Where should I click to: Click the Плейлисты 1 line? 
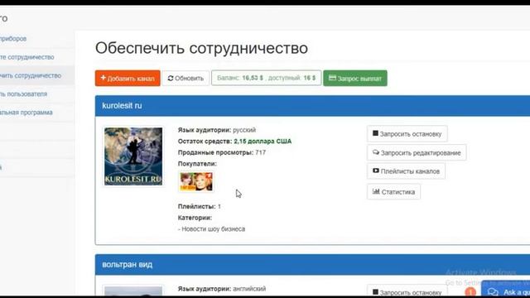pyautogui.click(x=200, y=206)
